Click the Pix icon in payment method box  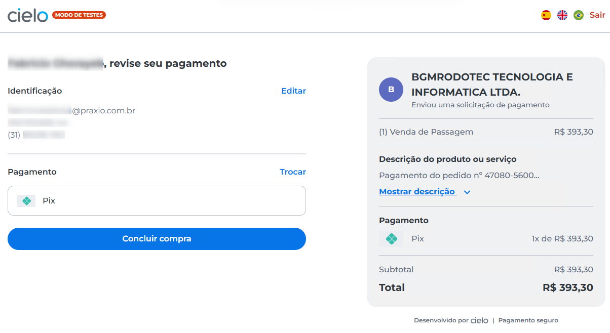pos(26,201)
